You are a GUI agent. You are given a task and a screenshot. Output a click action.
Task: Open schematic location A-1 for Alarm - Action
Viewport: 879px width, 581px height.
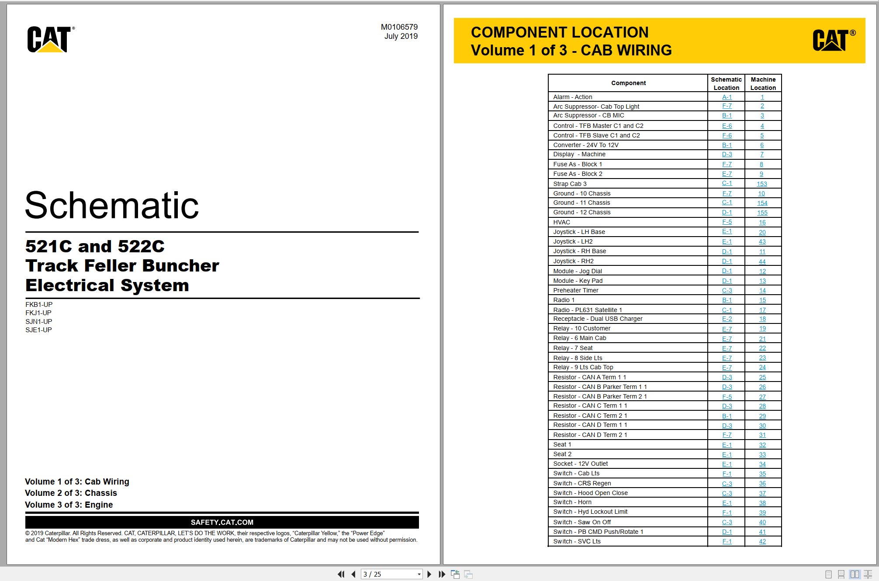click(x=727, y=97)
